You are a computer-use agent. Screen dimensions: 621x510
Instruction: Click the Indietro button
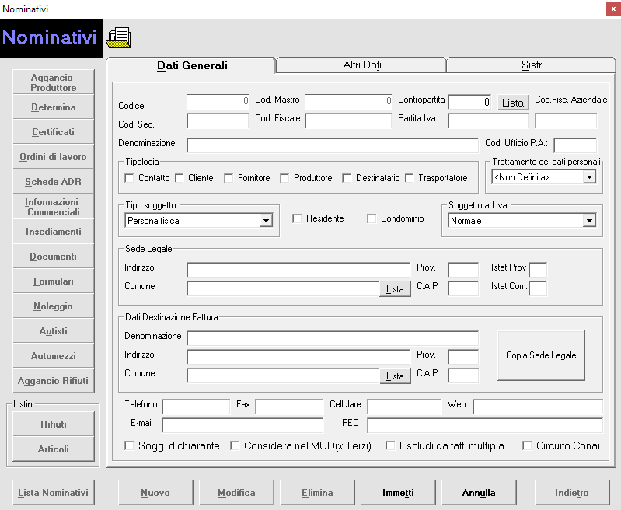click(572, 493)
